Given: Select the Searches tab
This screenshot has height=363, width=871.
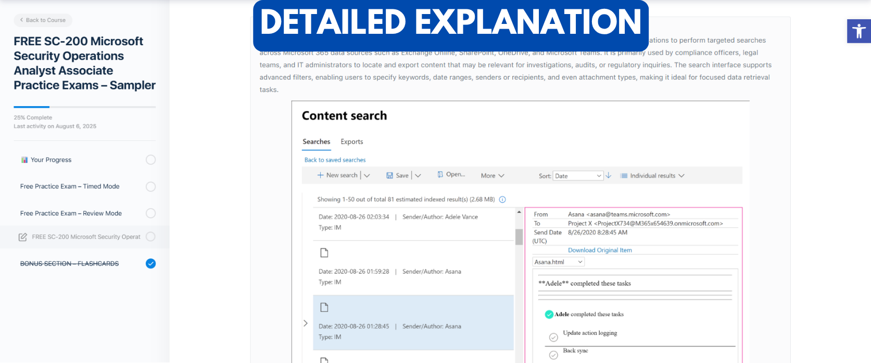Looking at the screenshot, I should pyautogui.click(x=316, y=141).
